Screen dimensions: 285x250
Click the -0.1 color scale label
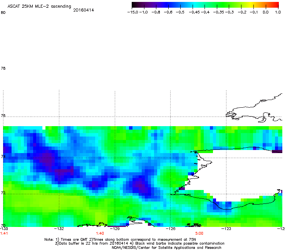[x=254, y=12]
